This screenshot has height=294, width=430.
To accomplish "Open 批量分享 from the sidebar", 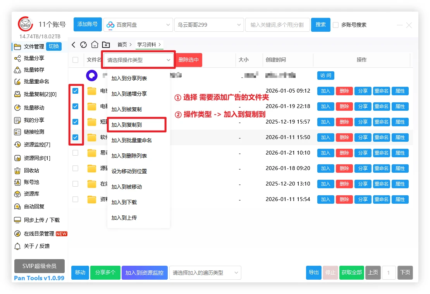I will tap(34, 58).
